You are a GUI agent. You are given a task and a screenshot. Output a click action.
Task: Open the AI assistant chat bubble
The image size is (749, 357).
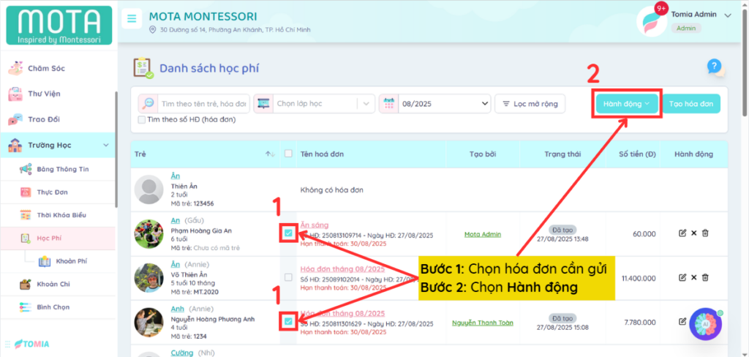[x=706, y=323]
